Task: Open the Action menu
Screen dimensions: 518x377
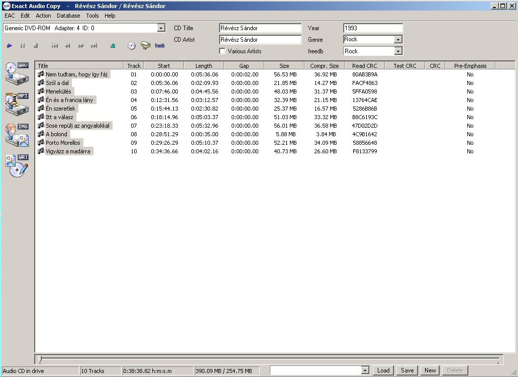Action: 44,16
